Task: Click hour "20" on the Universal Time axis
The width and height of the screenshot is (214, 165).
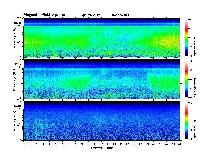Action: coord(153,144)
